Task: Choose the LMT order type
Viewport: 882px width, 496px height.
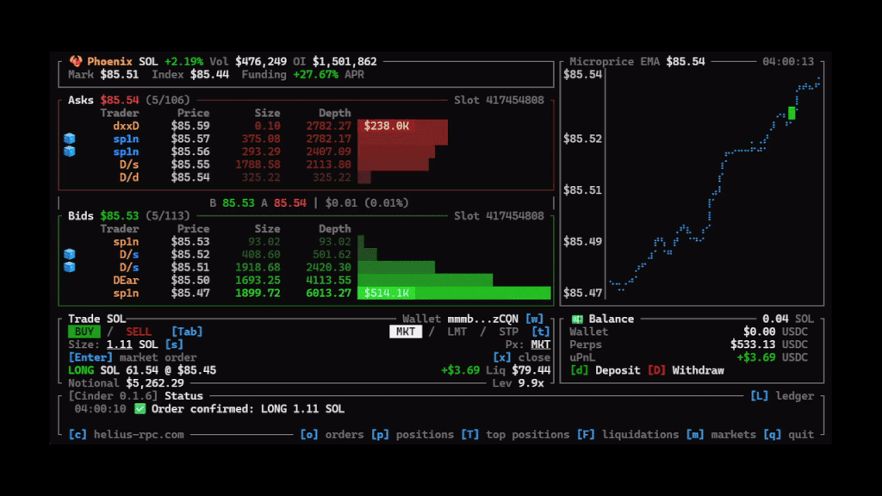Action: click(457, 332)
